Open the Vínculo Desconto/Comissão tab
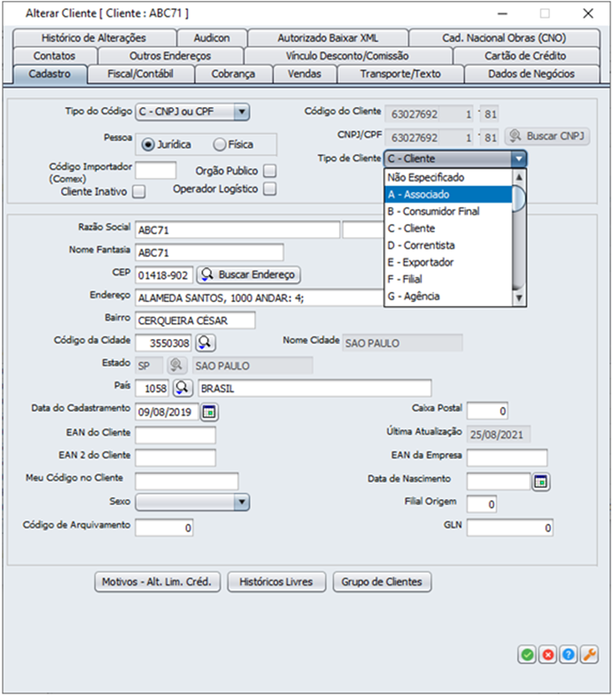 coord(347,56)
